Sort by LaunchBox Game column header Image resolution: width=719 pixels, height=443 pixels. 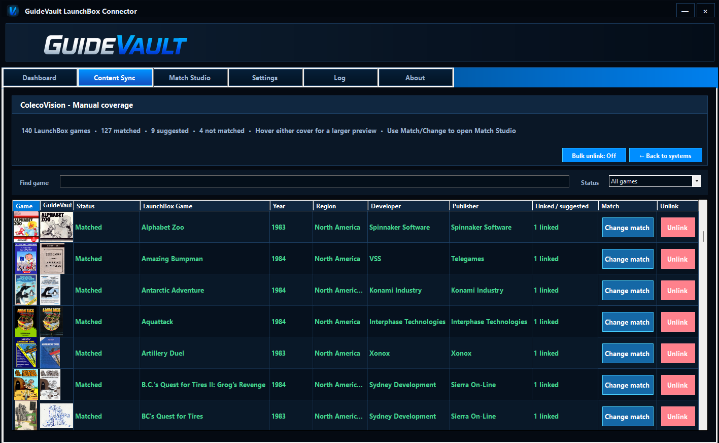coord(205,206)
